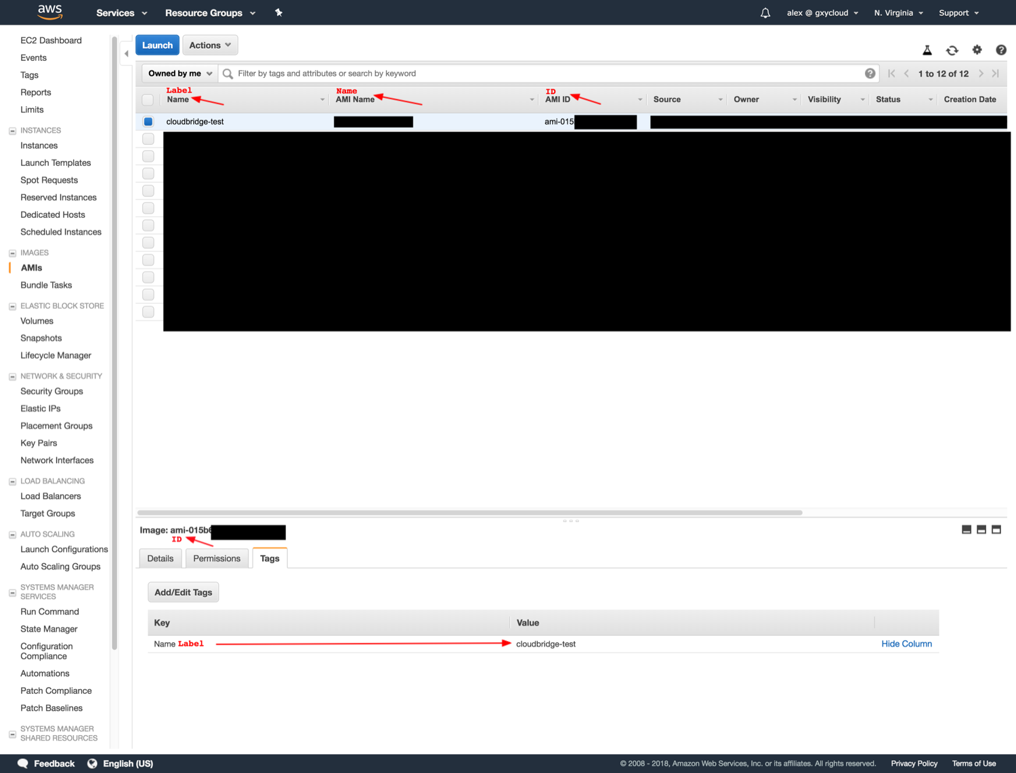Open the Services dropdown menu
The height and width of the screenshot is (773, 1016).
(121, 13)
